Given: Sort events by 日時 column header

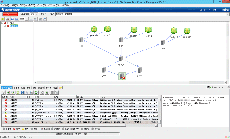Looking at the screenshot, I should point(65,97).
